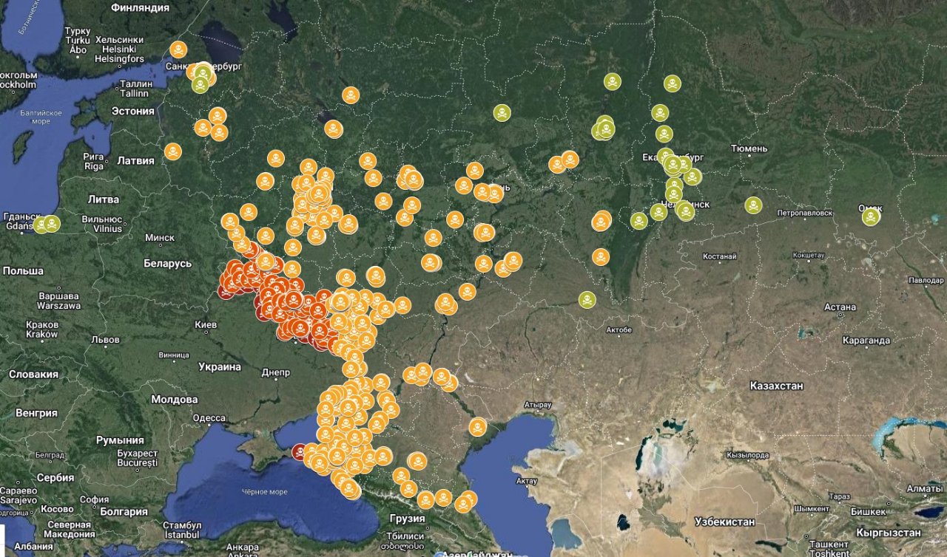The image size is (947, 557).
Task: Click the Украина country label
Action: tap(220, 366)
